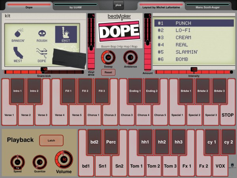Tap the cy 1 cymbal key
The height and width of the screenshot is (178, 237).
pos(212,142)
